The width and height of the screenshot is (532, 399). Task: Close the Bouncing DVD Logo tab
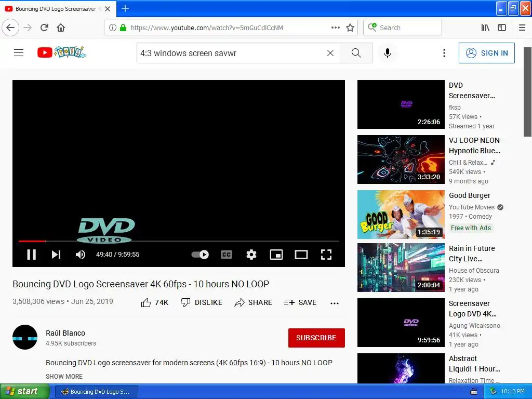click(108, 9)
